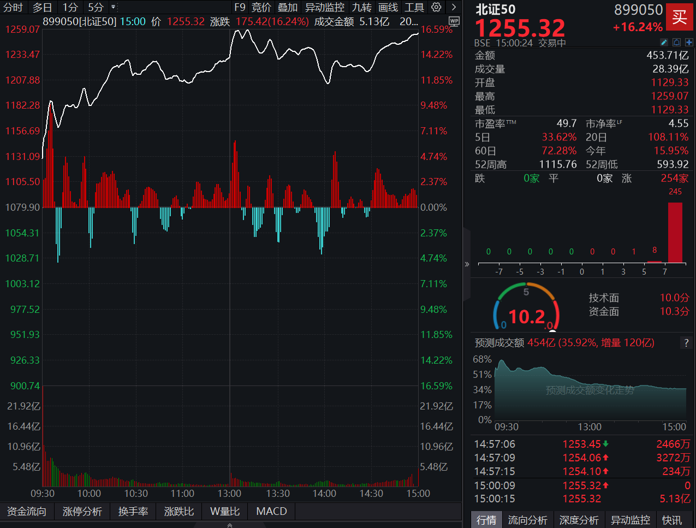Click the pencil edit icon beside trading status
The height and width of the screenshot is (528, 696).
point(664,42)
